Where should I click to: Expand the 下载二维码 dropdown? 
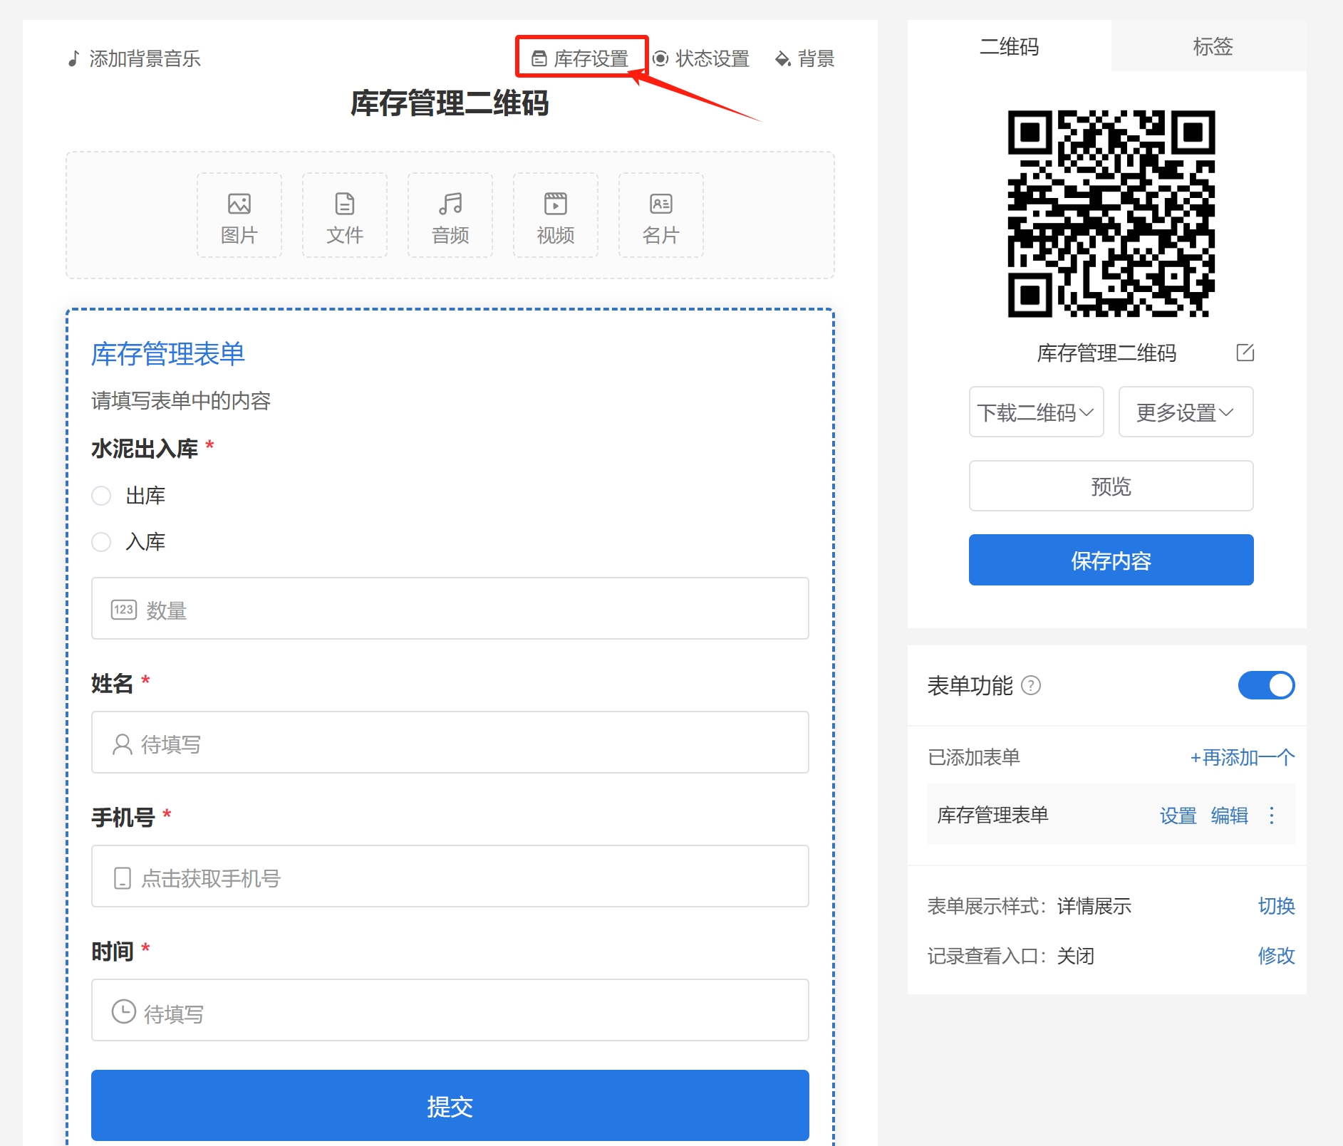pyautogui.click(x=1037, y=412)
